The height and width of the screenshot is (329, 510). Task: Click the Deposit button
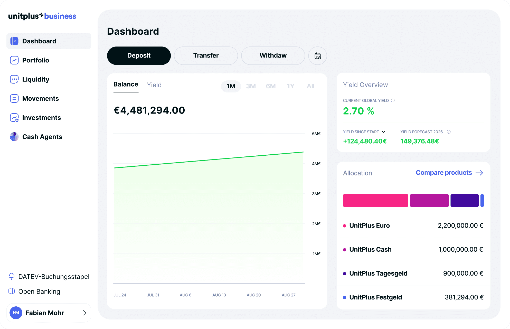point(139,56)
